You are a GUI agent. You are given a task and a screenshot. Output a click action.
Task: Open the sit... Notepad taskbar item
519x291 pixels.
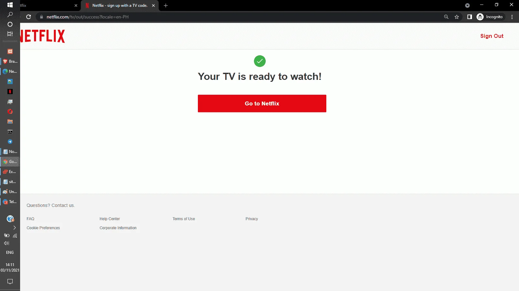pos(10,182)
